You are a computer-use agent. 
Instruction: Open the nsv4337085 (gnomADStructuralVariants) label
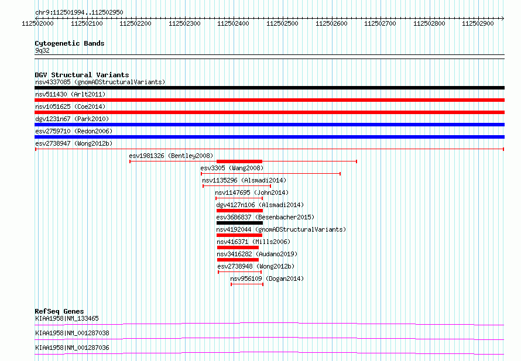pyautogui.click(x=100, y=82)
